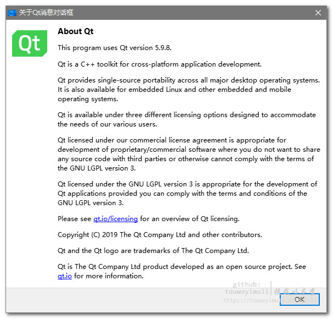The height and width of the screenshot is (319, 333).
Task: Open the qt.io/licensing link
Action: pyautogui.click(x=115, y=219)
